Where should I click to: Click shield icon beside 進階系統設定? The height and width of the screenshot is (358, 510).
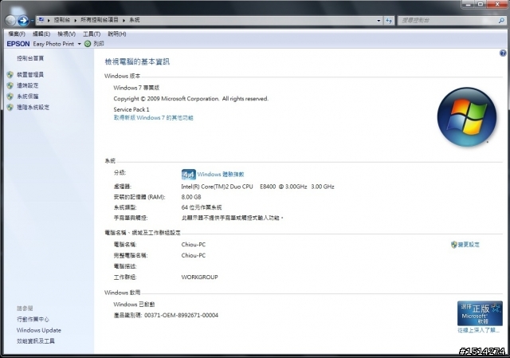pos(10,107)
